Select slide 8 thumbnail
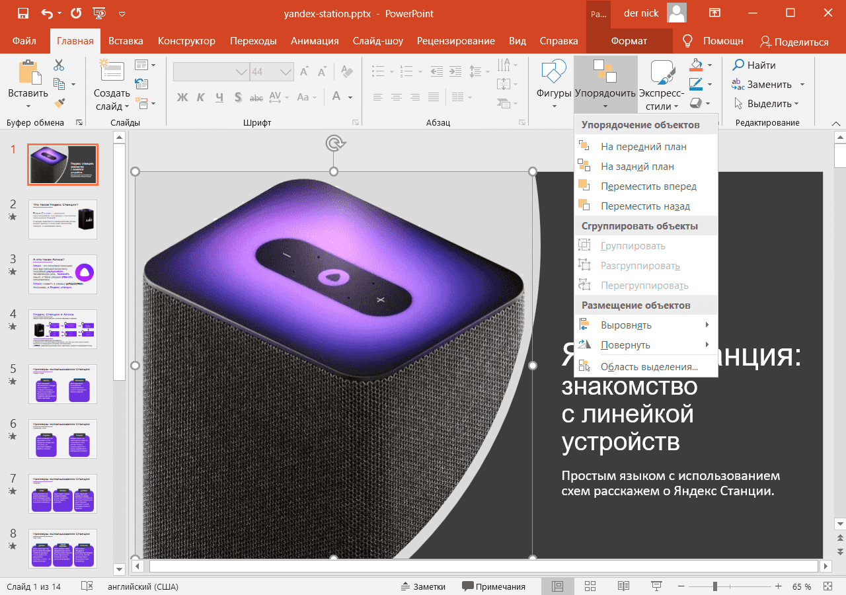 63,548
